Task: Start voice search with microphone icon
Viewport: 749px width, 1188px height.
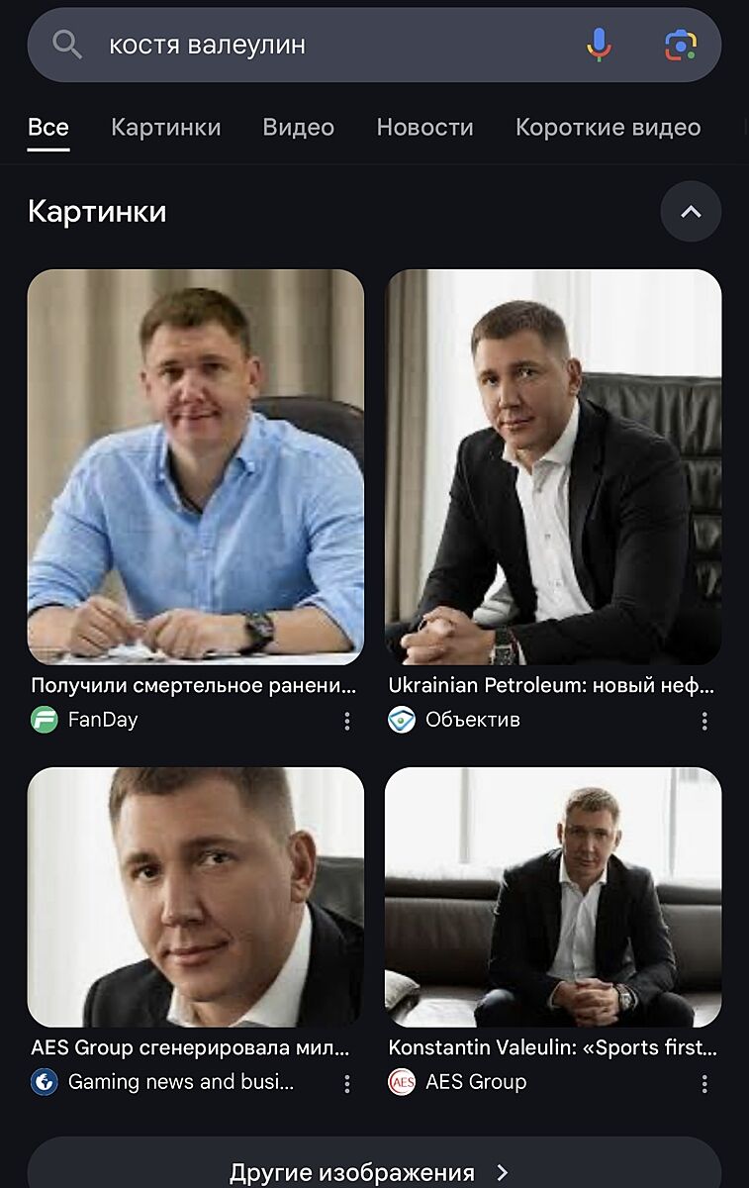Action: 599,45
